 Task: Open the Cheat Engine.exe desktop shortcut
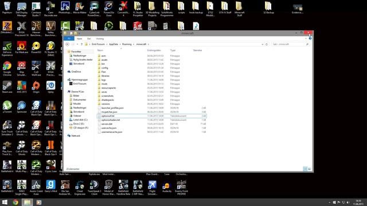pos(80,187)
